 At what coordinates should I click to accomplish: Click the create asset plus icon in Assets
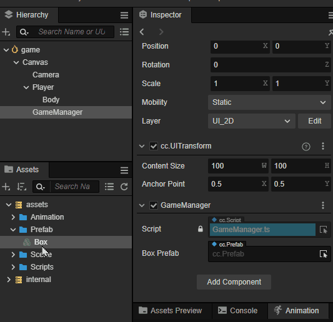coord(6,187)
